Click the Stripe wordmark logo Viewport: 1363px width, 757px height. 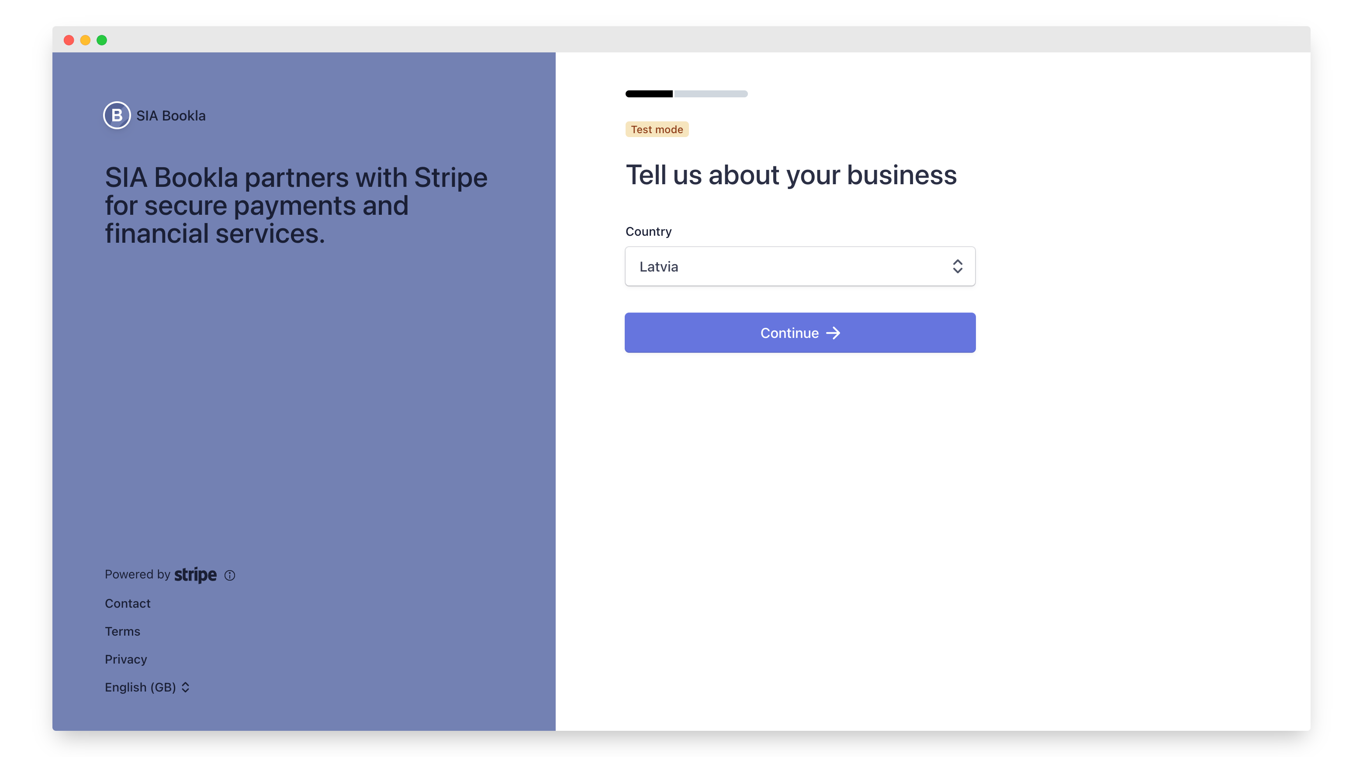coord(195,575)
